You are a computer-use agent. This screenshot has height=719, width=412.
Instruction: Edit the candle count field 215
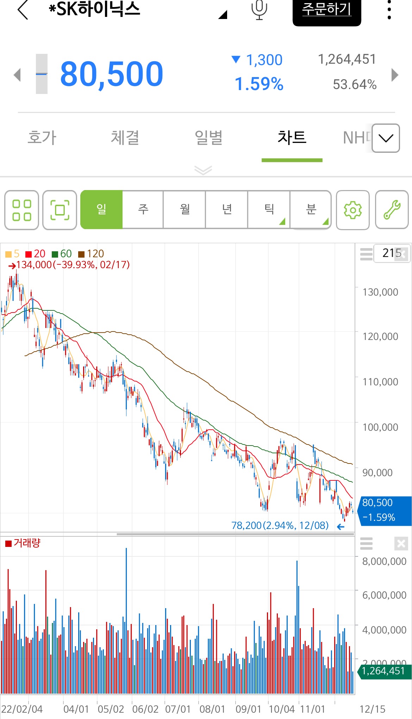[x=392, y=253]
